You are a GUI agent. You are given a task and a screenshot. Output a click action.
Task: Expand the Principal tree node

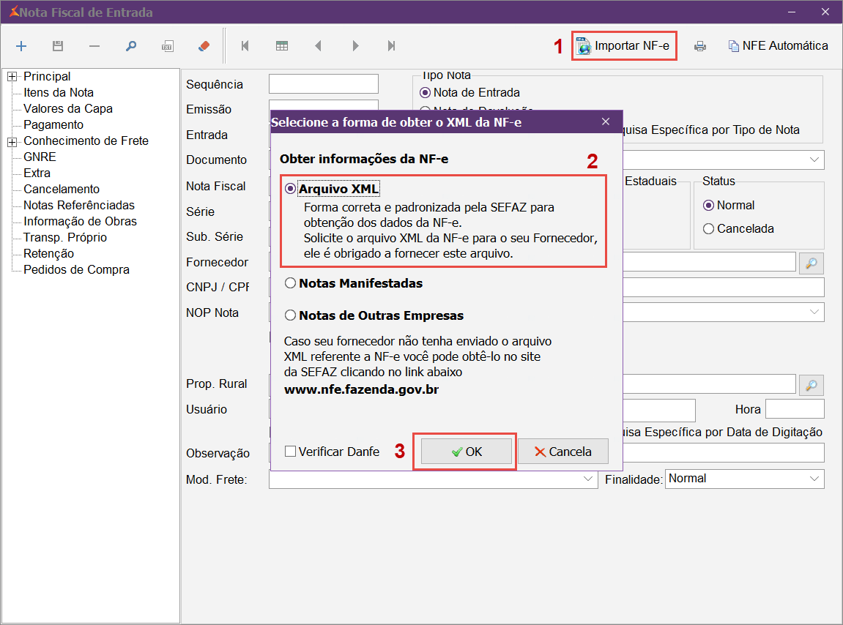tap(12, 77)
